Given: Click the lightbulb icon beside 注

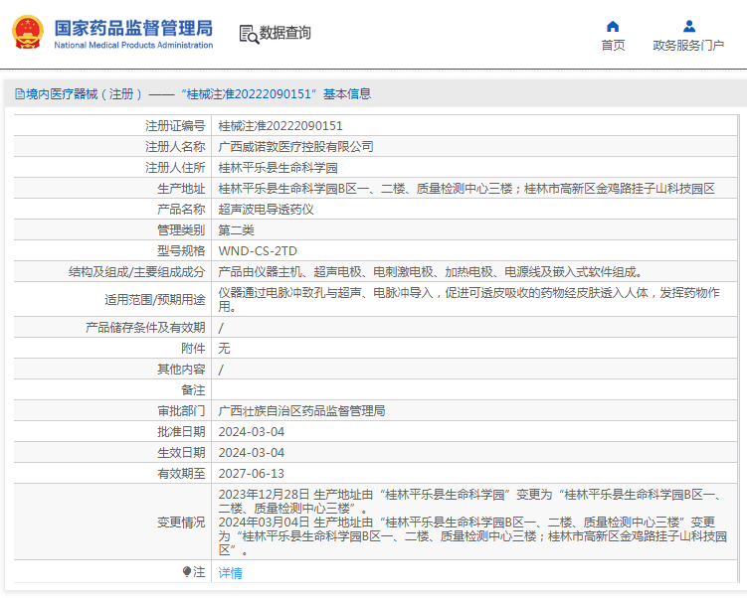Looking at the screenshot, I should coord(187,571).
